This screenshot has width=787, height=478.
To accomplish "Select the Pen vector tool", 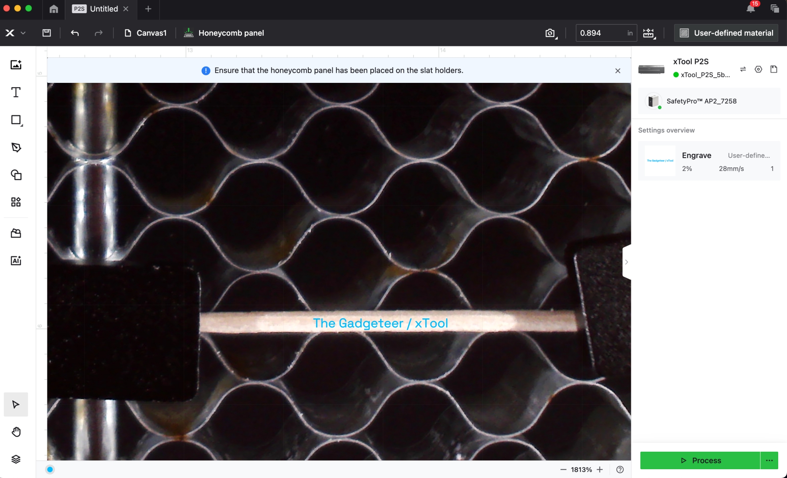I will (16, 147).
